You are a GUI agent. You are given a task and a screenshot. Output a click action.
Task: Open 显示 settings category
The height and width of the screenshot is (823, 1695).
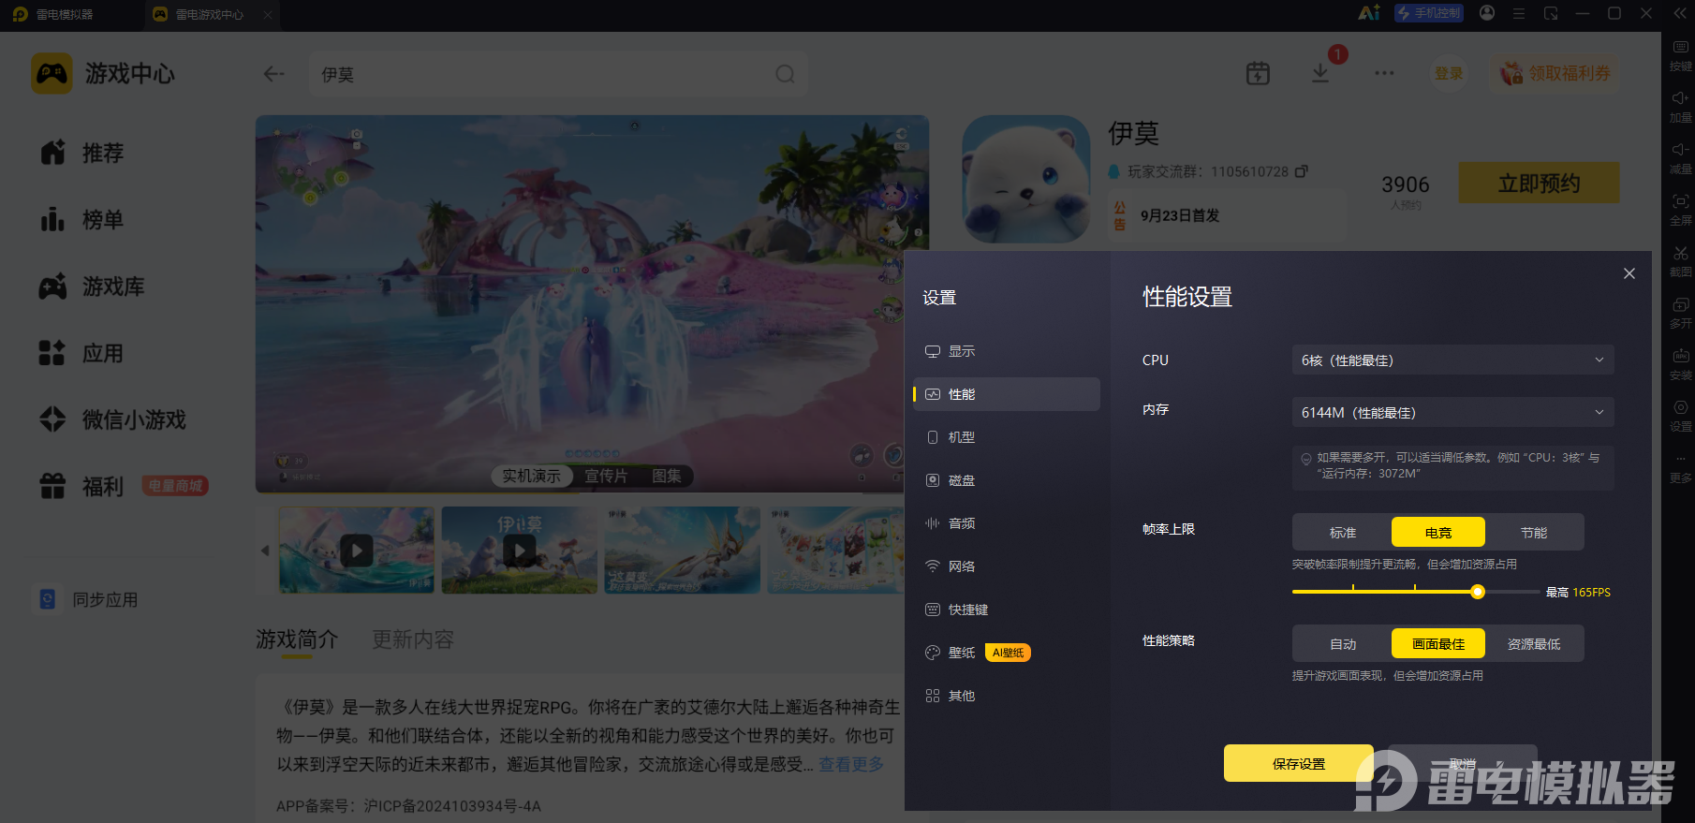[x=1007, y=351]
